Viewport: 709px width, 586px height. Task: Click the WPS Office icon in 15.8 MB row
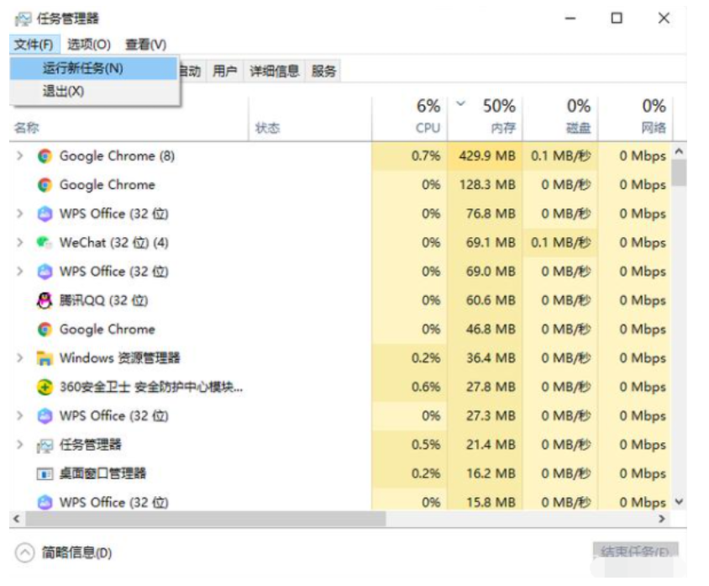[45, 502]
